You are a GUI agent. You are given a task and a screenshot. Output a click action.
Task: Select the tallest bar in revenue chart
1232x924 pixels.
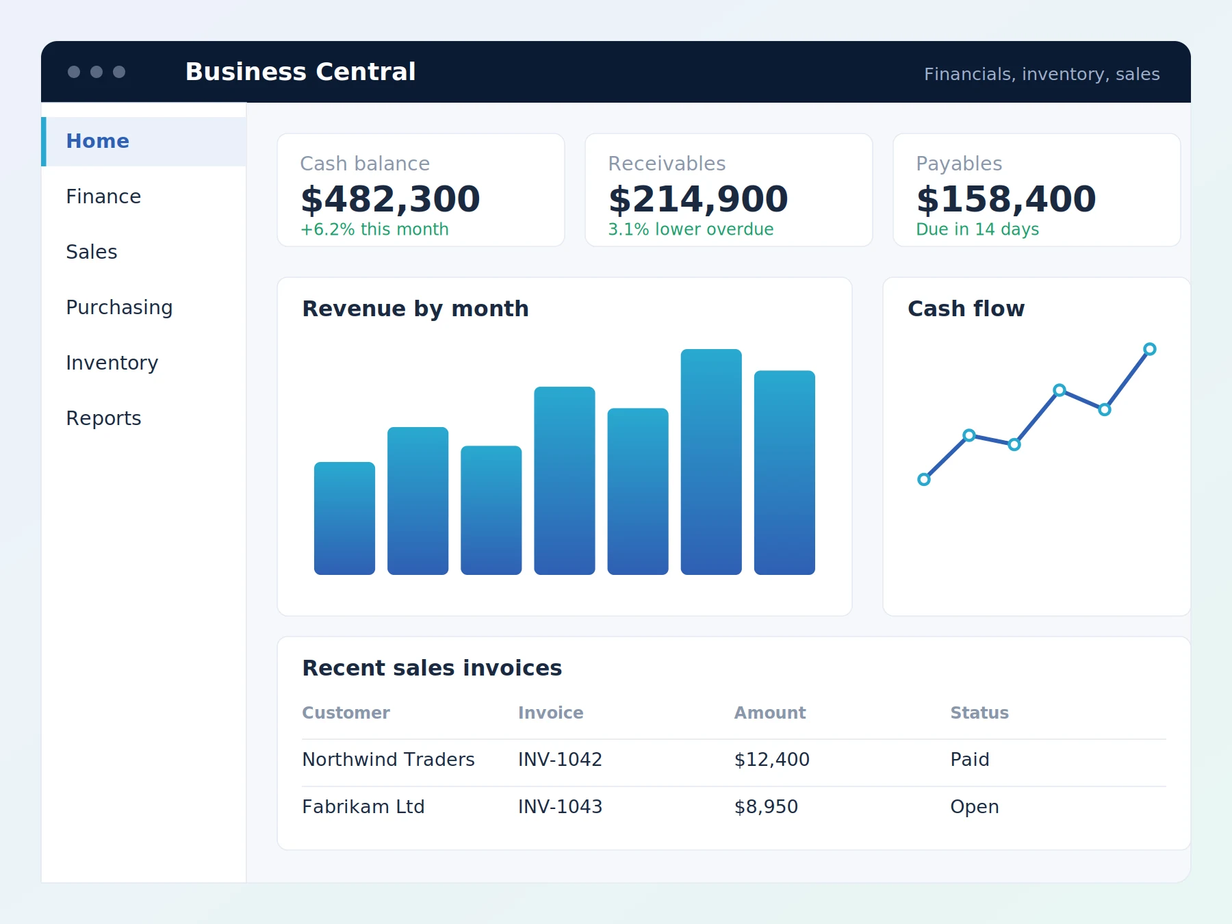click(x=711, y=462)
